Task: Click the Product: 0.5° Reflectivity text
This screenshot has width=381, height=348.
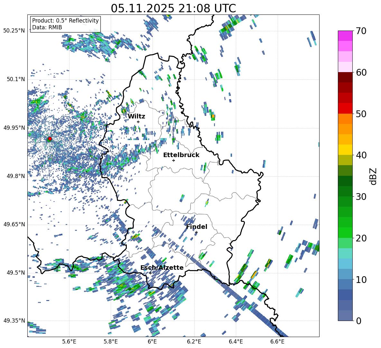Action: coord(65,21)
